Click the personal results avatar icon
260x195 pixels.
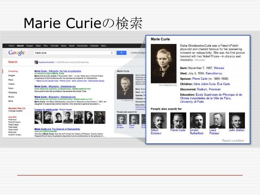[x=36, y=62]
